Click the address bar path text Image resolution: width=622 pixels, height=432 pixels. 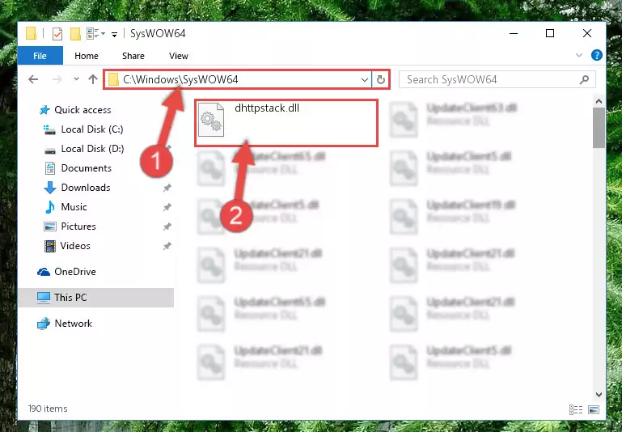click(x=180, y=80)
